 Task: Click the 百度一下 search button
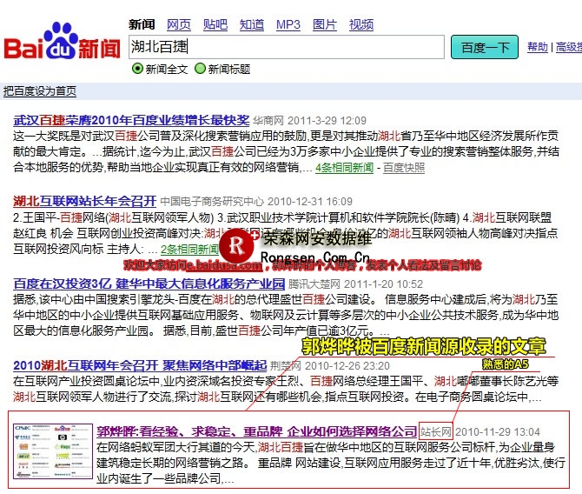pos(484,47)
